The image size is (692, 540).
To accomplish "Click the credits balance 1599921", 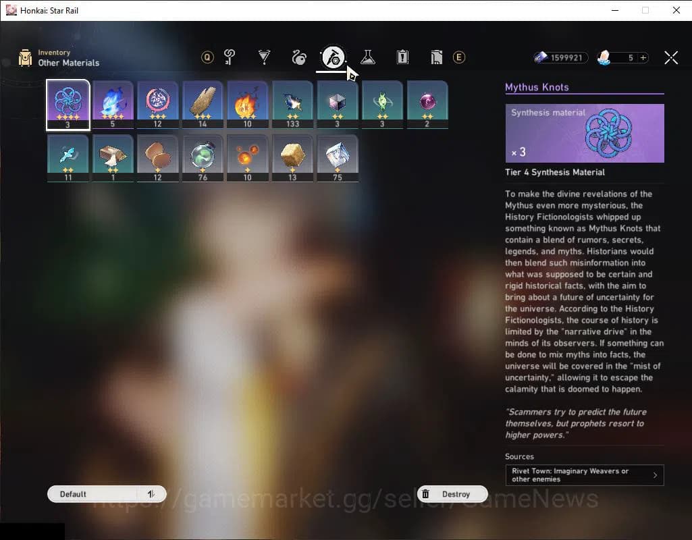I will pos(561,57).
